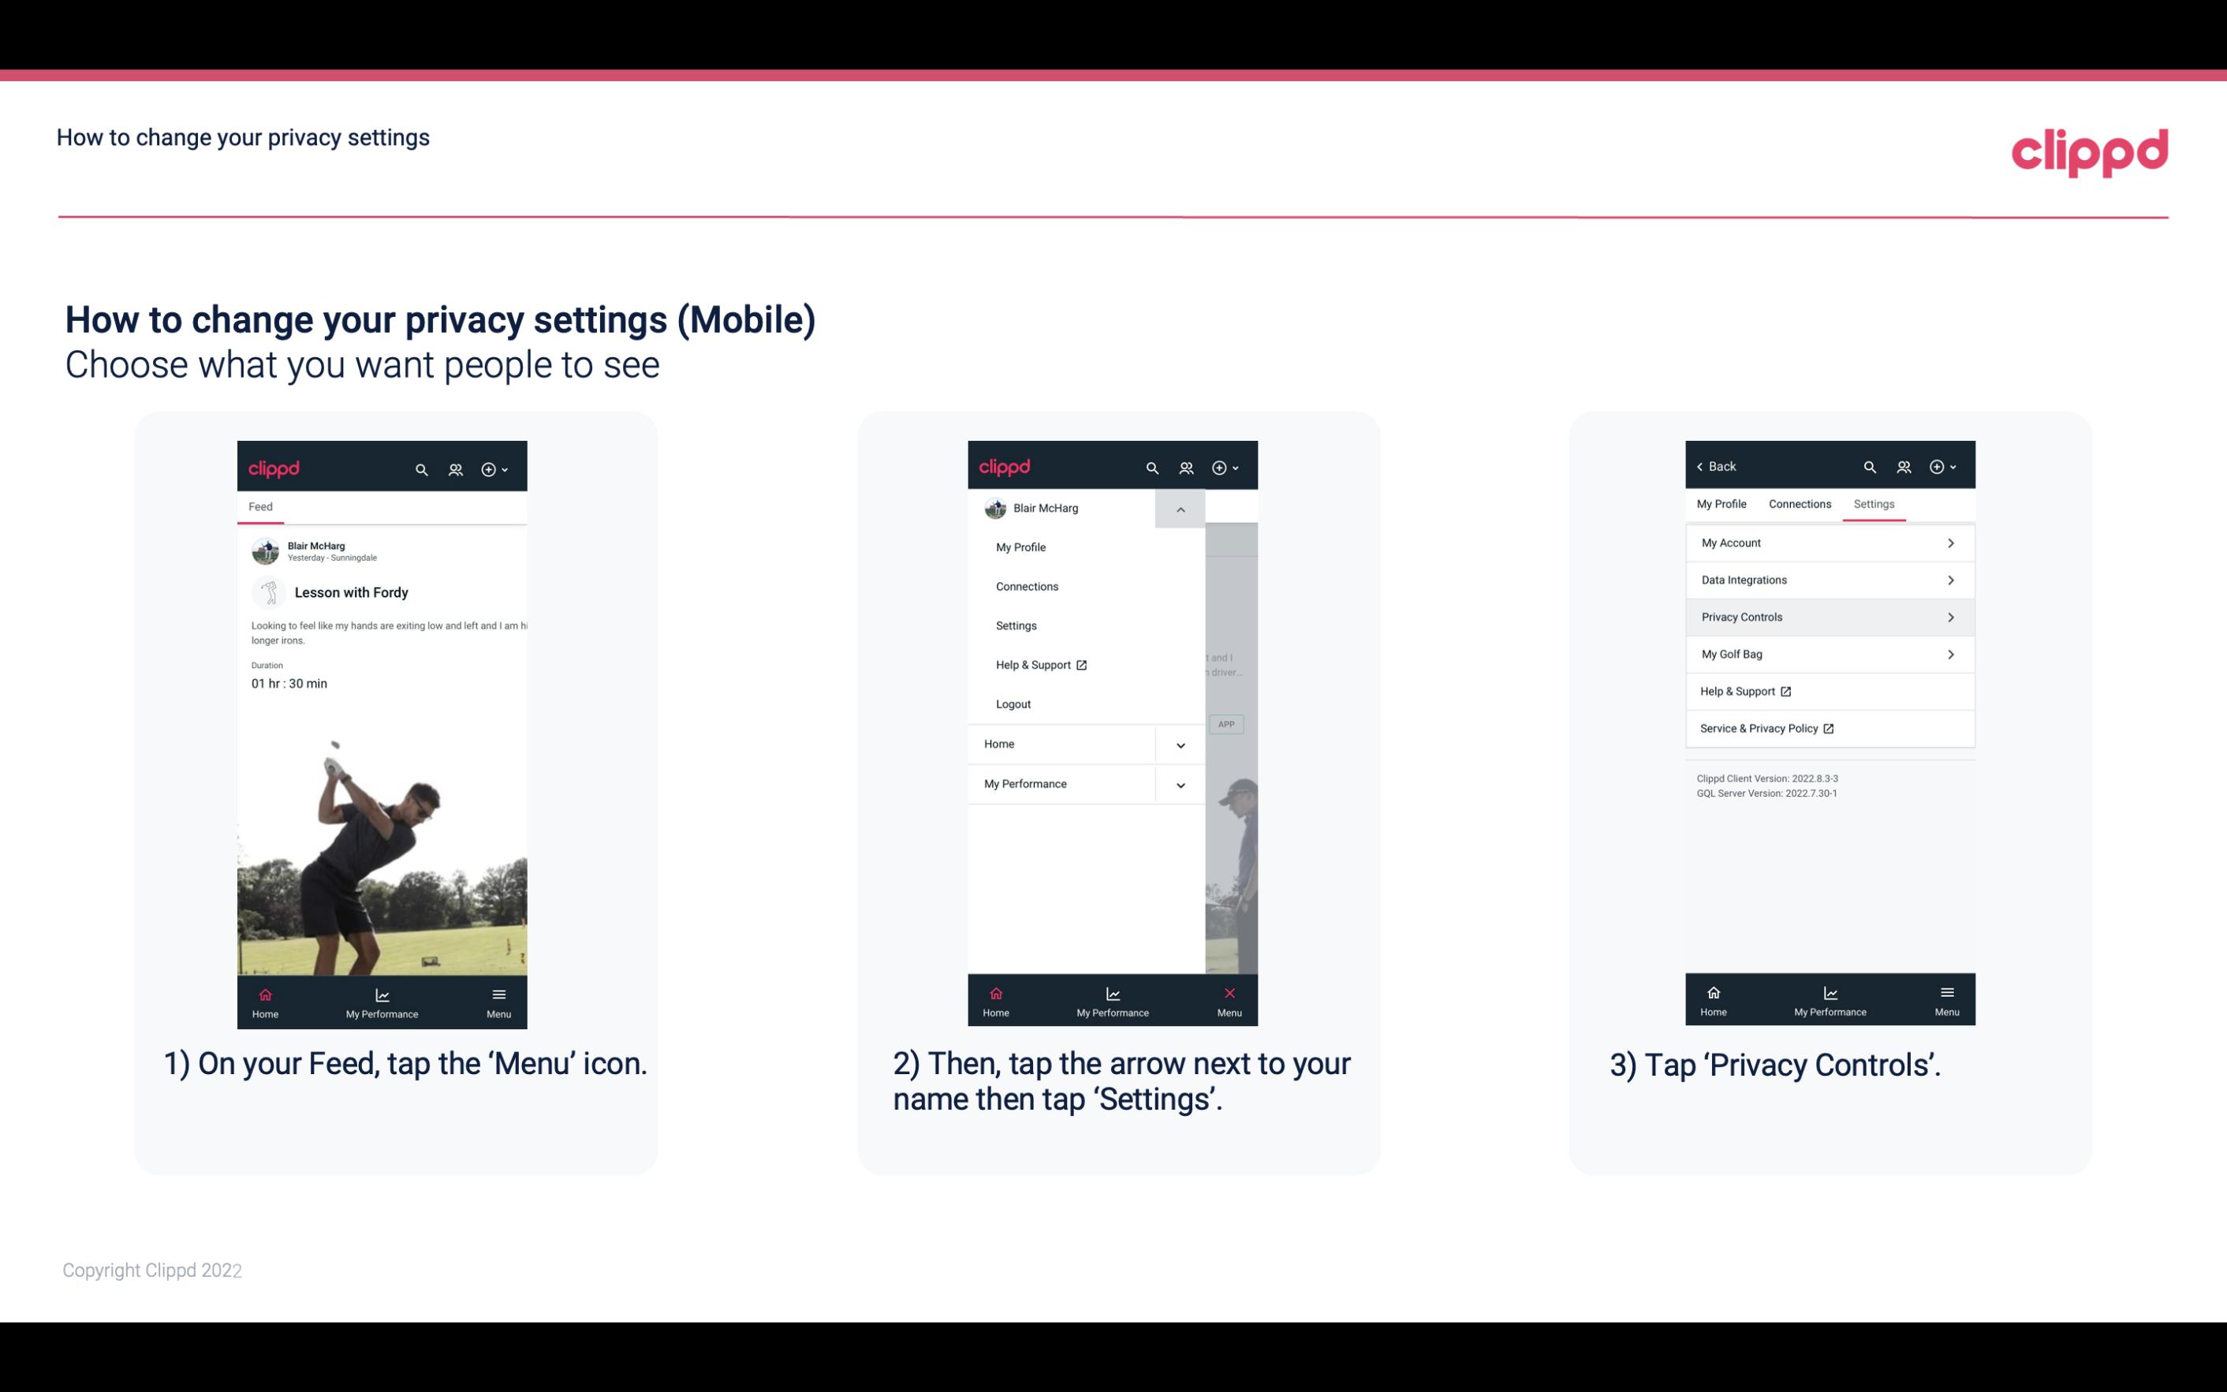
Task: Tap the Profile icon in top navigation
Action: (457, 468)
